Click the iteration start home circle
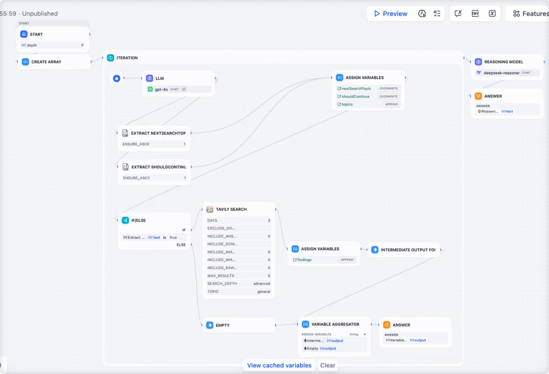This screenshot has height=374, width=549. (x=117, y=79)
